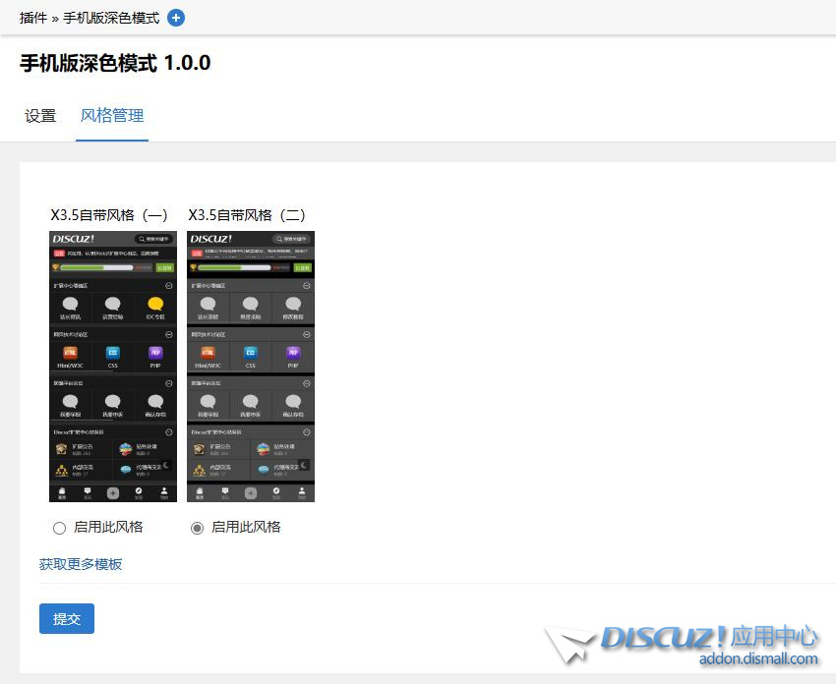Submit the form with the 提交 button
This screenshot has height=684, width=836.
pos(67,618)
